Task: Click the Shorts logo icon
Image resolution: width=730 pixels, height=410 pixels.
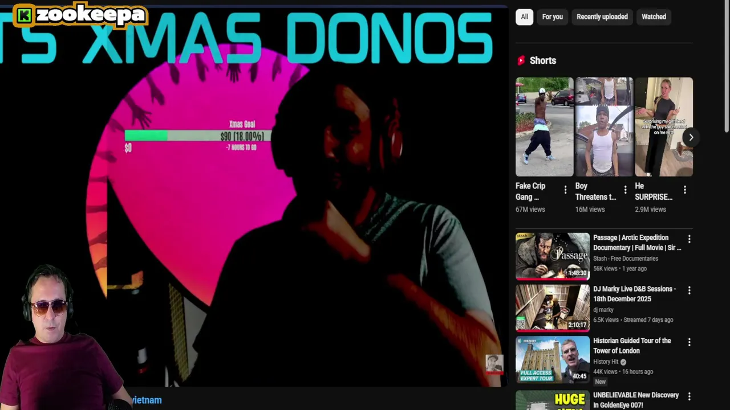Action: [521, 60]
